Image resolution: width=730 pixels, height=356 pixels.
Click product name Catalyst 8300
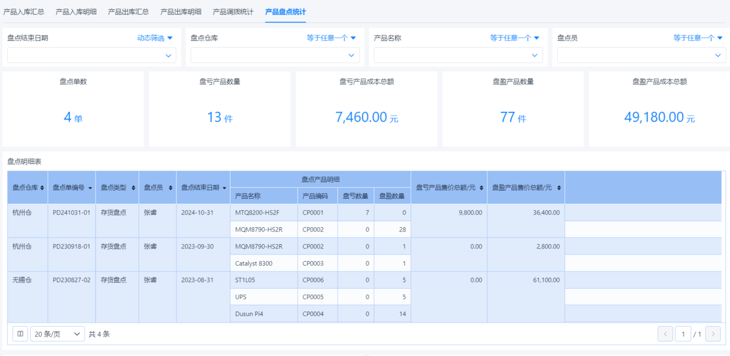(254, 263)
